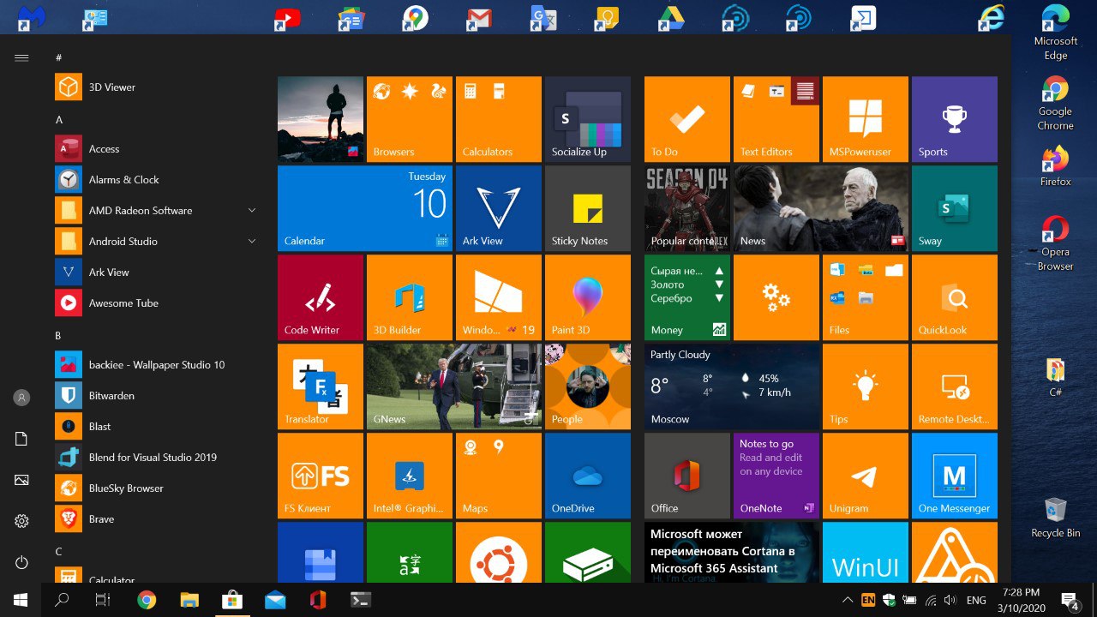
Task: Open the Sports tile
Action: coord(955,119)
